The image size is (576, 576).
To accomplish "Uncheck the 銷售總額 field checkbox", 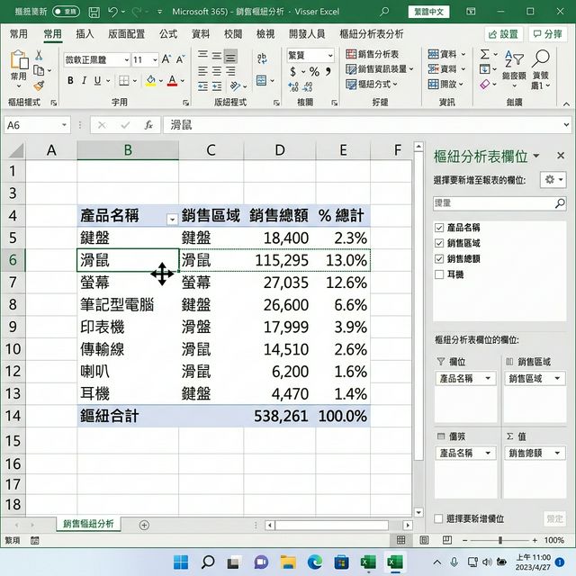I will [439, 259].
